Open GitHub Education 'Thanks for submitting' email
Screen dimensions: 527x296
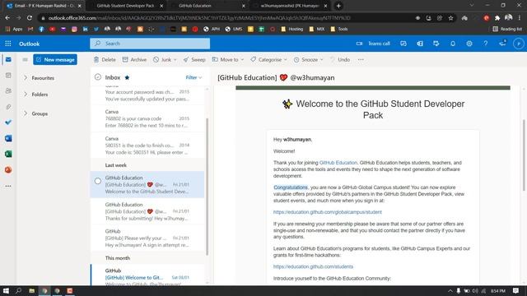pyautogui.click(x=147, y=211)
